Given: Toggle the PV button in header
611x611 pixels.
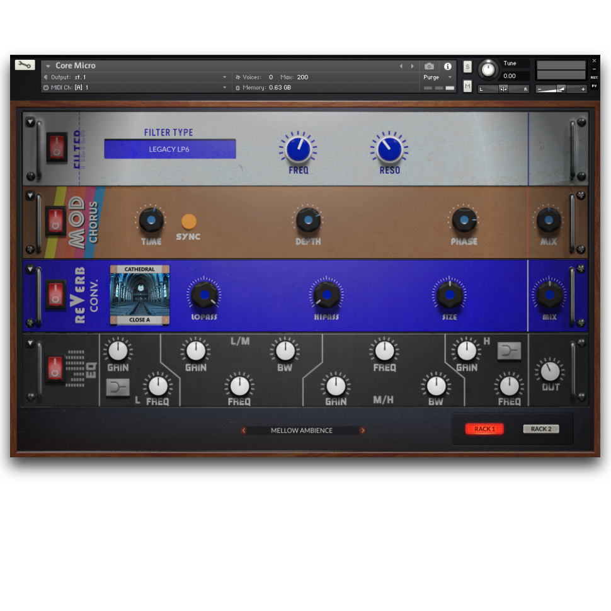Looking at the screenshot, I should 594,86.
